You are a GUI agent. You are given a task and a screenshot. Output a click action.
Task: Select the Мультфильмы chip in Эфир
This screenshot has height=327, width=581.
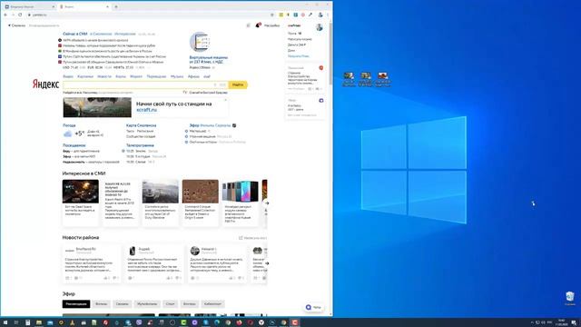coord(147,304)
